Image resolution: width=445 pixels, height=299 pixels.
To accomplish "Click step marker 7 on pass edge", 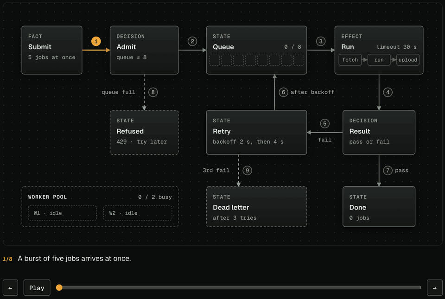I will point(388,171).
